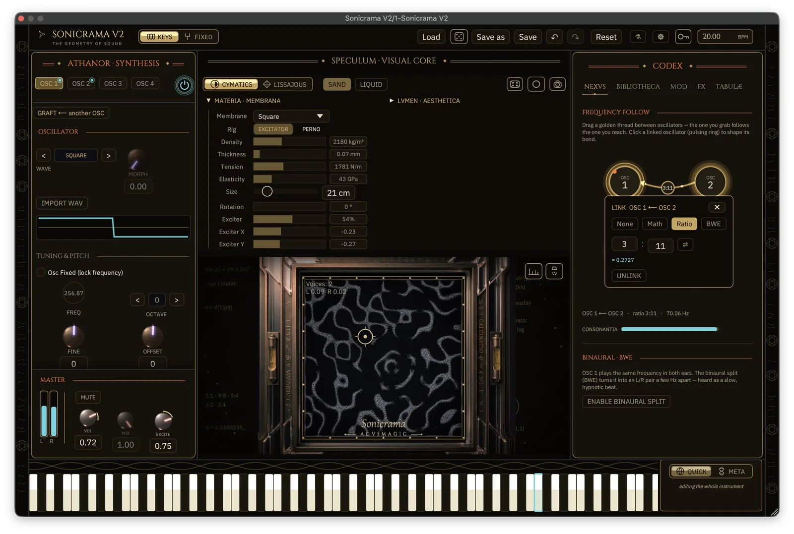Viewport: 794px width, 534px height.
Task: Open the FX tab
Action: [701, 86]
